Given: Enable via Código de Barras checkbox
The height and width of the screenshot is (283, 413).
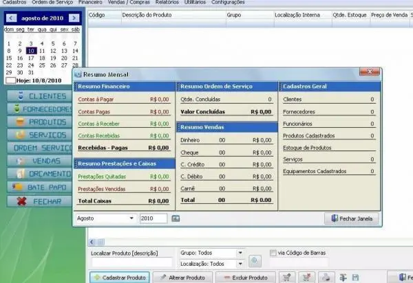Looking at the screenshot, I should 273,252.
